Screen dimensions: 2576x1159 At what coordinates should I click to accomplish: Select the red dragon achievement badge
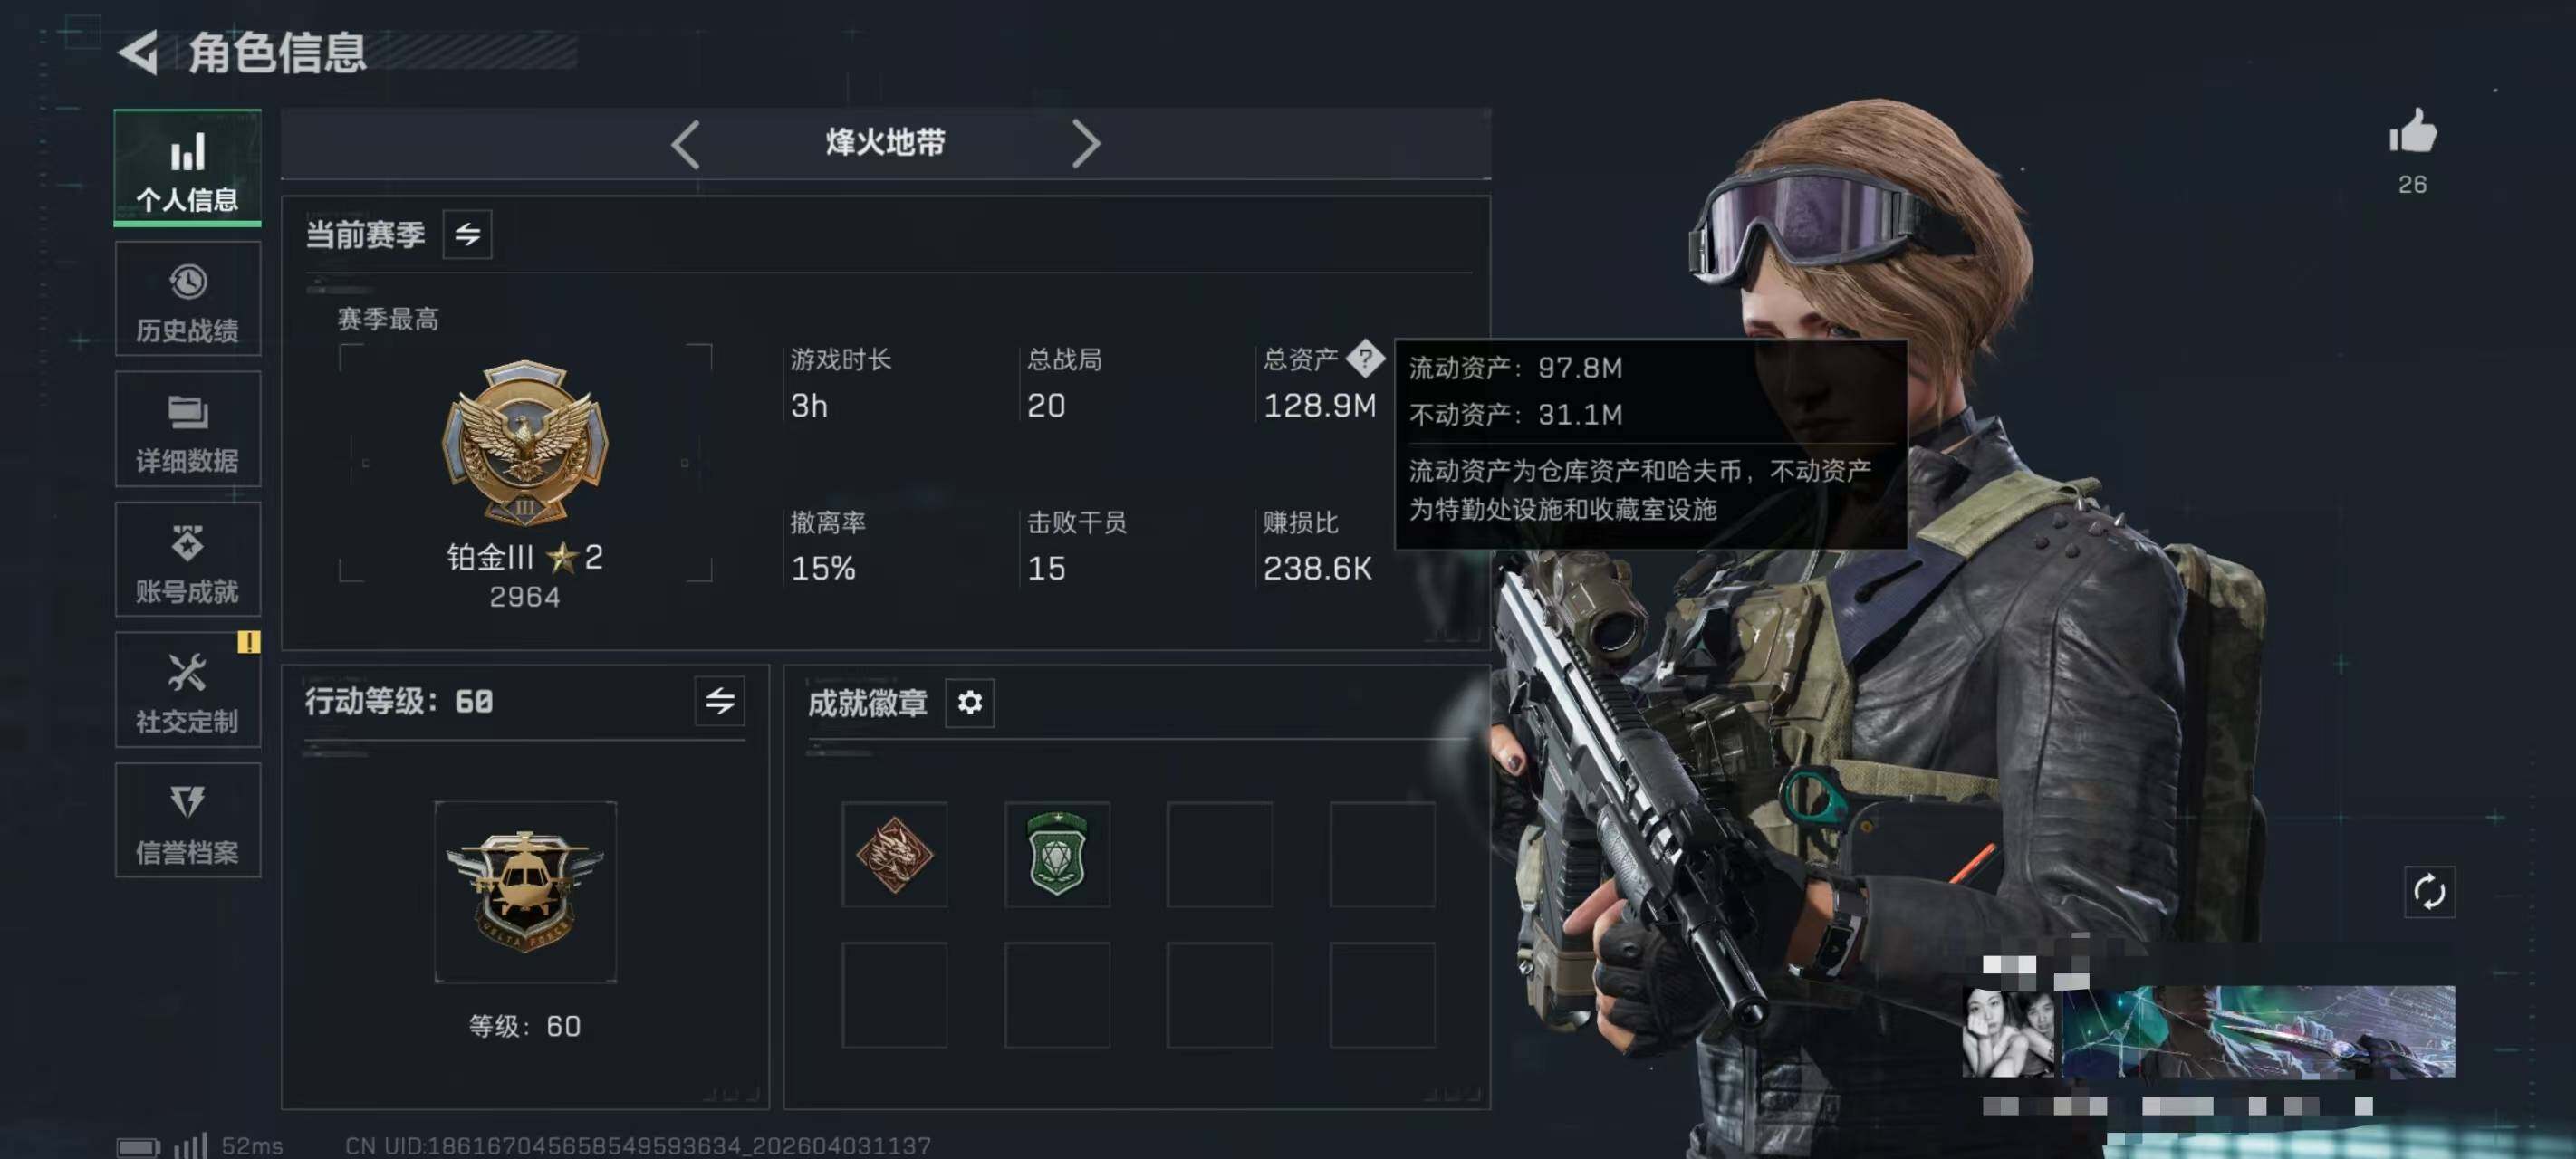pos(894,854)
